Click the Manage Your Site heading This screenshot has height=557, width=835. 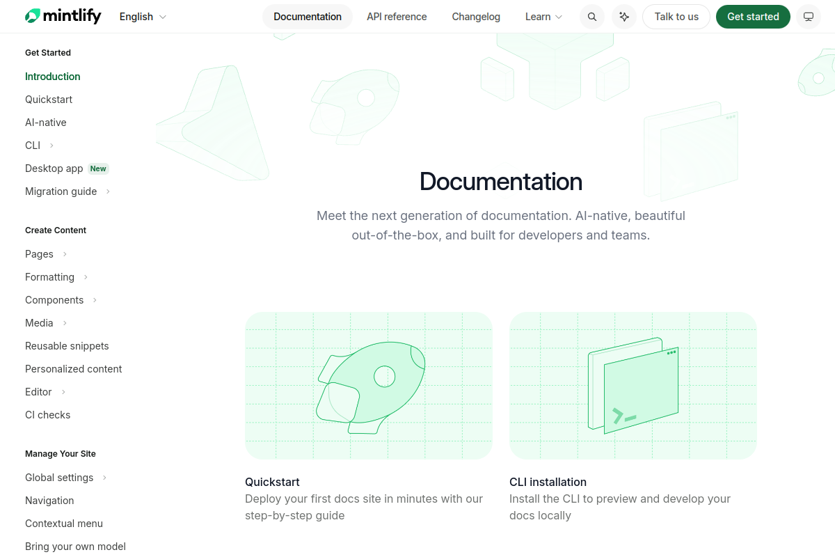[x=61, y=454]
